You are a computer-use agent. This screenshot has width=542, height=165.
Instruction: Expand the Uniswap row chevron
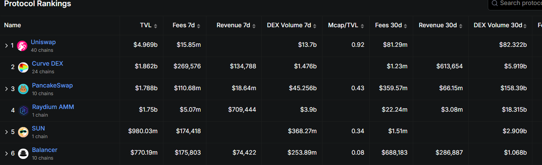point(6,46)
